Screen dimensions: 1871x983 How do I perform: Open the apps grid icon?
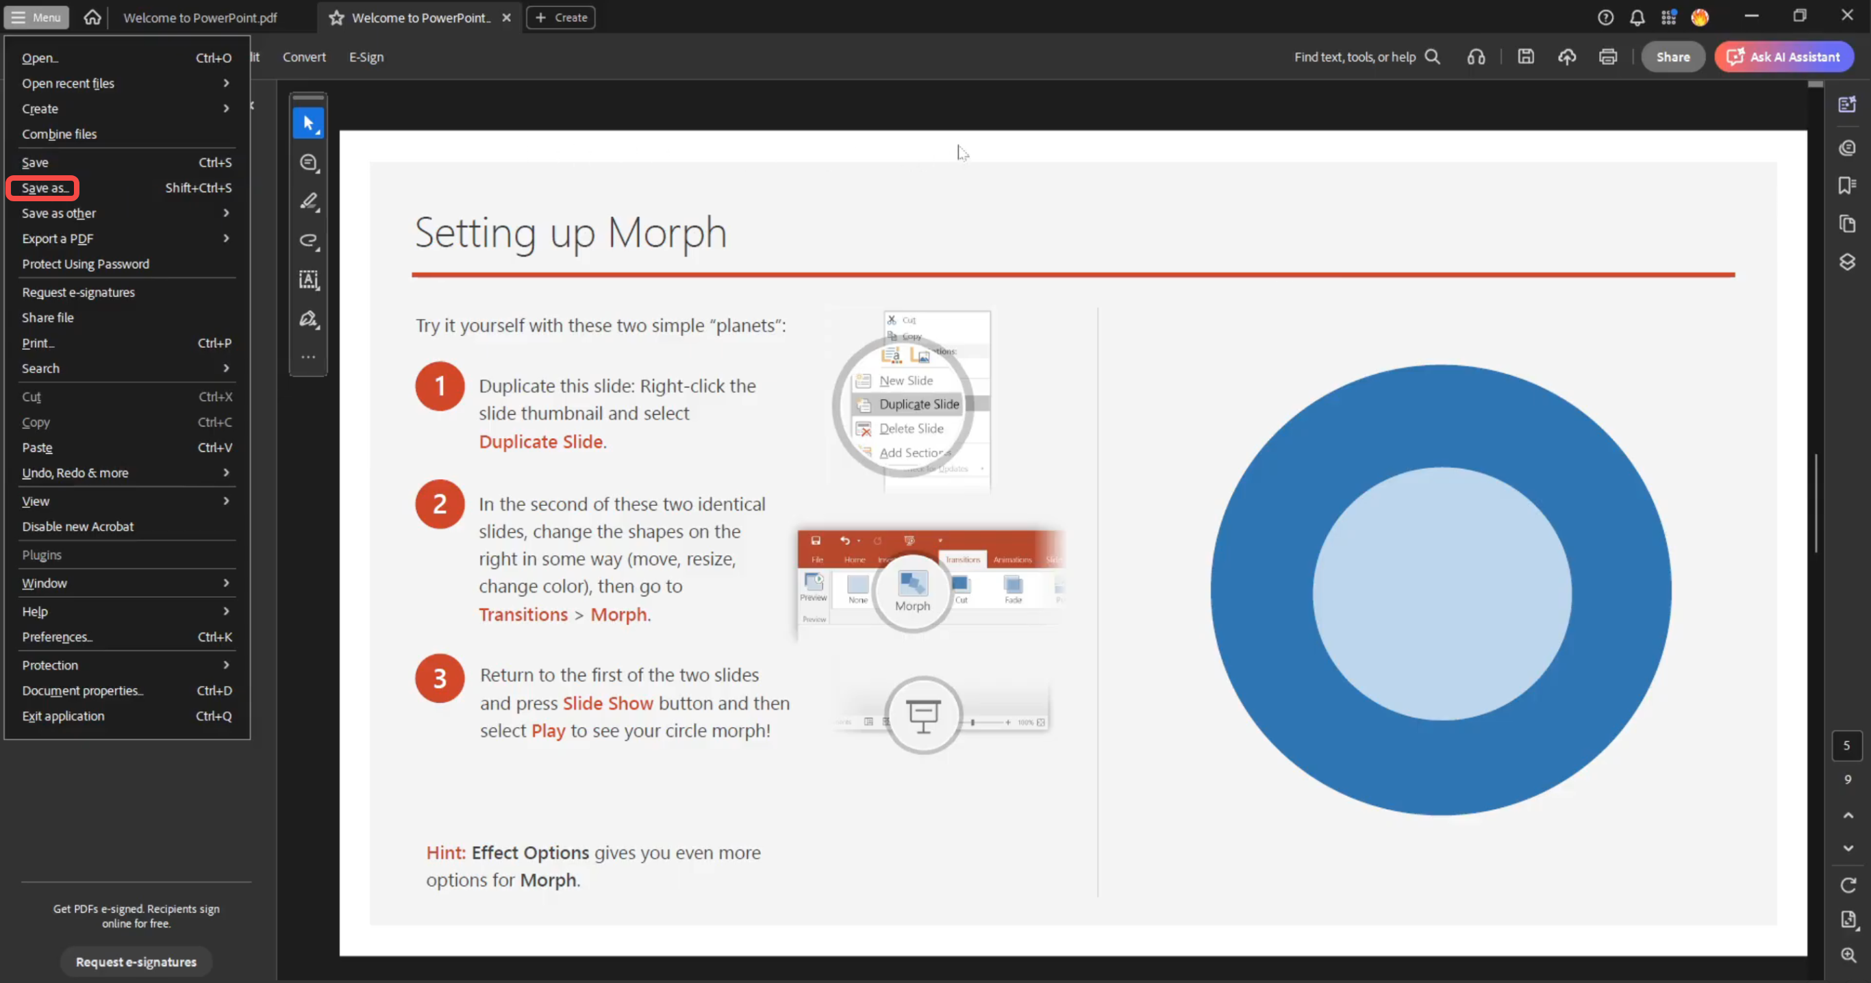pyautogui.click(x=1668, y=17)
